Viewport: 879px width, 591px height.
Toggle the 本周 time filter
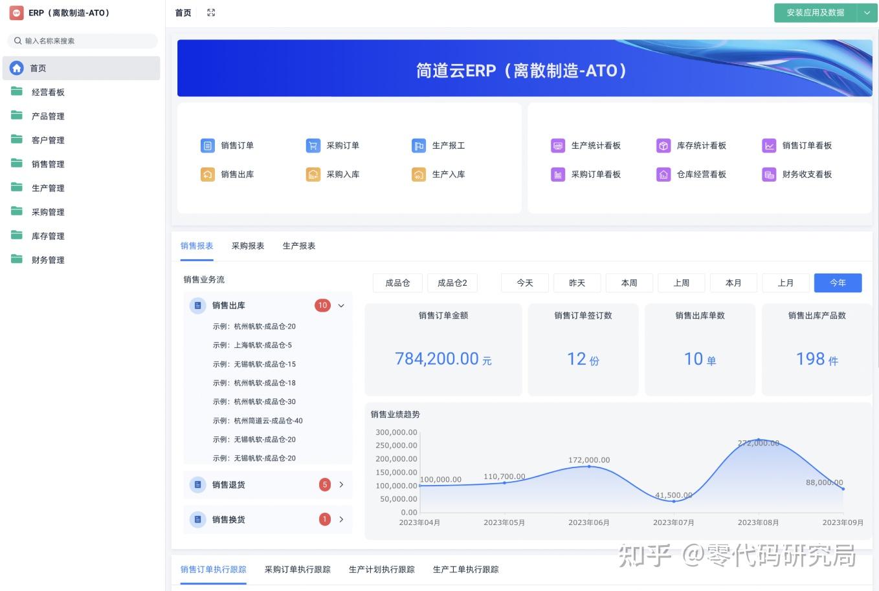pos(629,283)
